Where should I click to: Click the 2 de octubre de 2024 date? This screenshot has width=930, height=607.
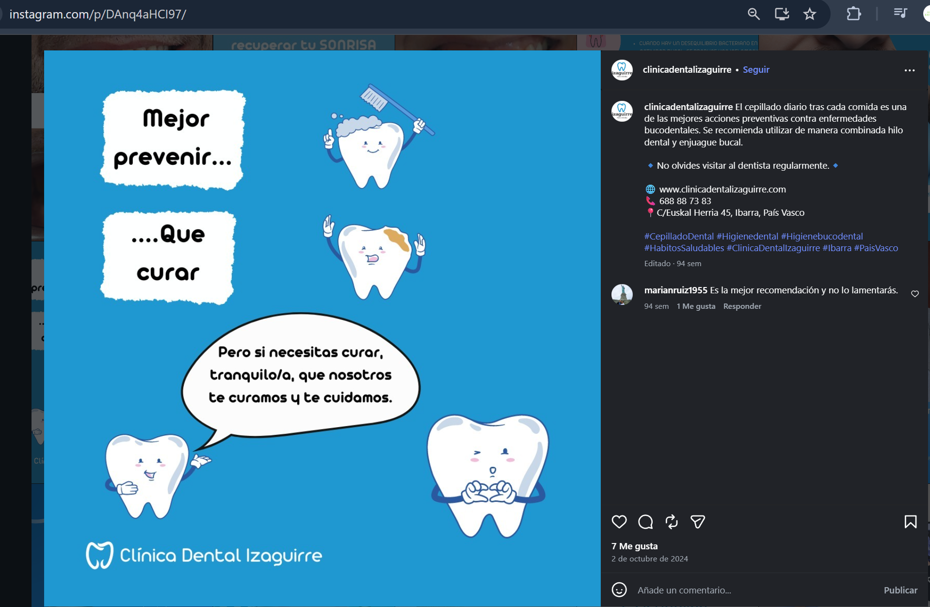point(650,559)
